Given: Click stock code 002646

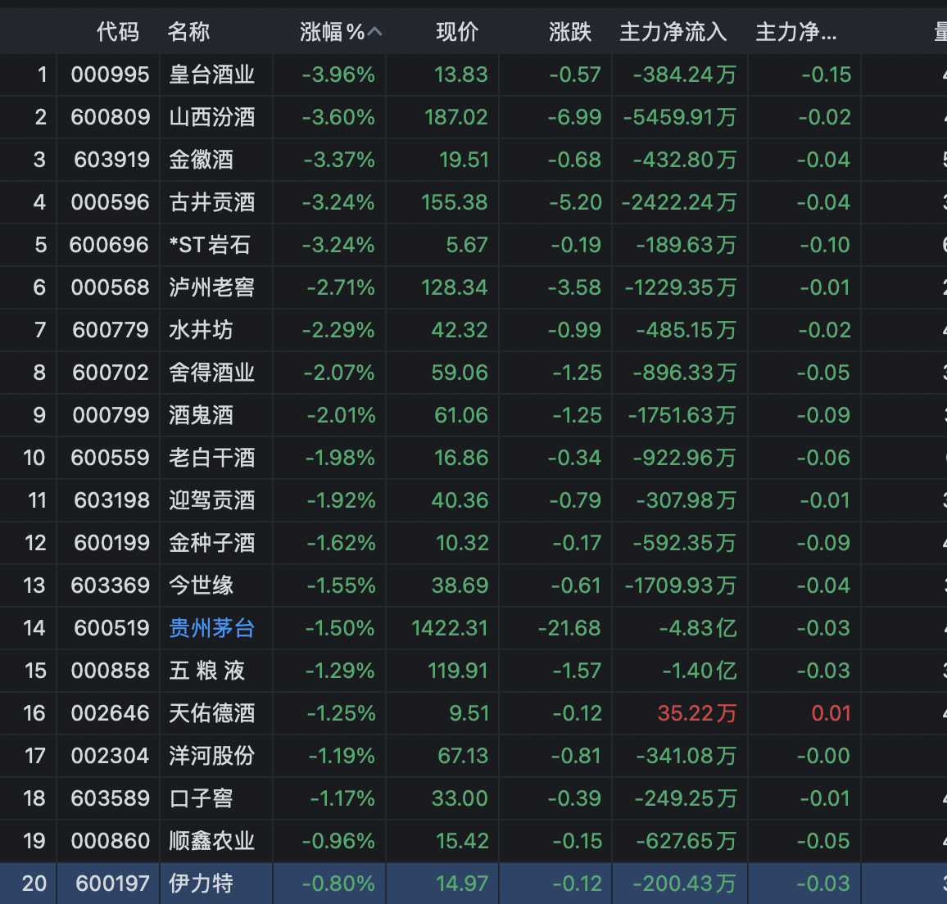Looking at the screenshot, I should pos(110,713).
